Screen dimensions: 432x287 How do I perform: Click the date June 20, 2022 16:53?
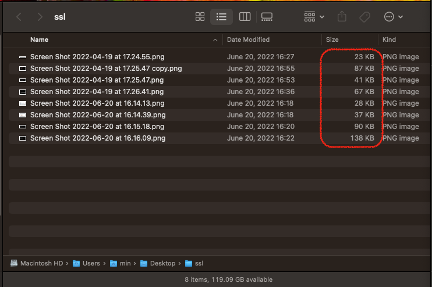pyautogui.click(x=261, y=80)
